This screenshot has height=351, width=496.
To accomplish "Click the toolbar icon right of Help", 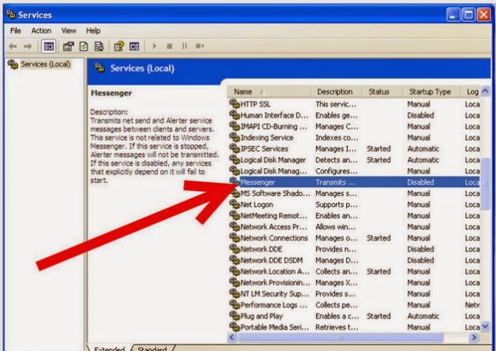I will click(134, 46).
